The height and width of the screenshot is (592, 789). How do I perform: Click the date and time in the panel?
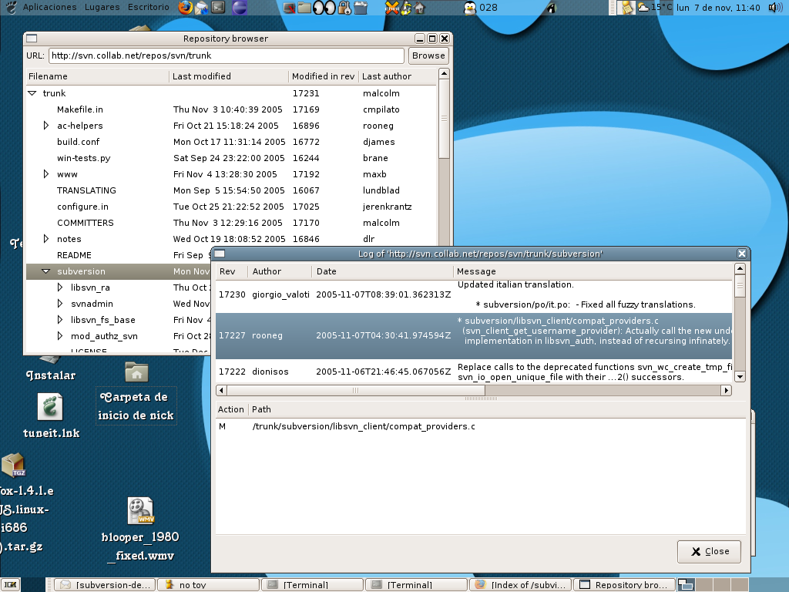(x=718, y=8)
